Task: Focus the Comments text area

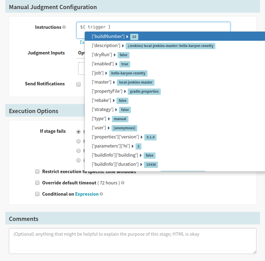Action: click(x=132, y=241)
